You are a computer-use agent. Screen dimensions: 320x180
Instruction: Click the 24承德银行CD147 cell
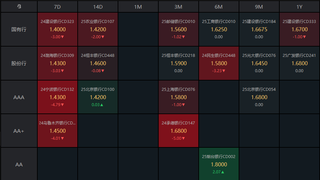[x=178, y=131]
